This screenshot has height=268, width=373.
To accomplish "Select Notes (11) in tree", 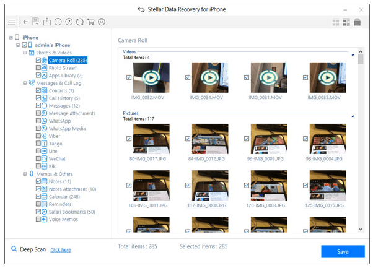I will (x=60, y=181).
